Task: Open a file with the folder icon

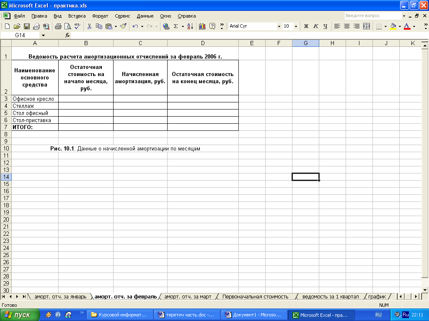Action: tap(17, 26)
